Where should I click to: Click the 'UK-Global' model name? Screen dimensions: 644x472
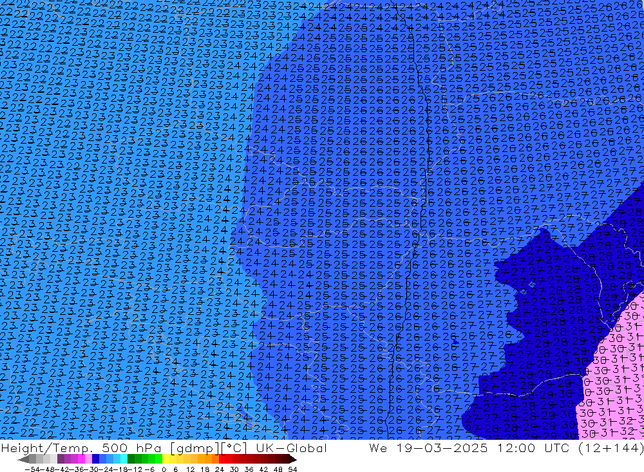[291, 448]
